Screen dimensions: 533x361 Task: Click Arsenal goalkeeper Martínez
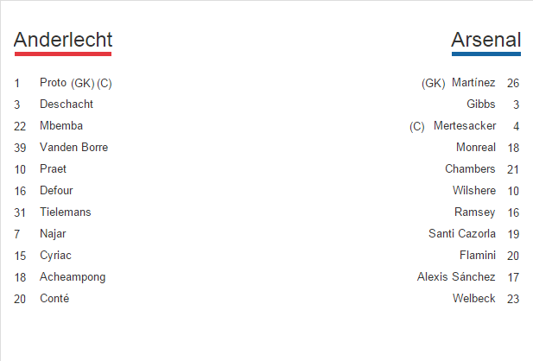473,83
